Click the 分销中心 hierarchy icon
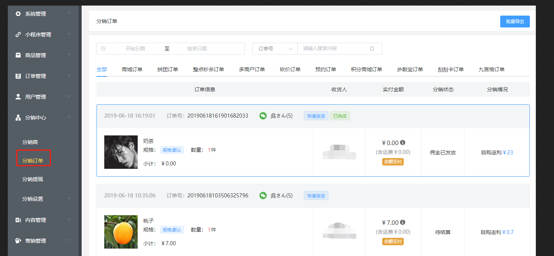 point(18,118)
